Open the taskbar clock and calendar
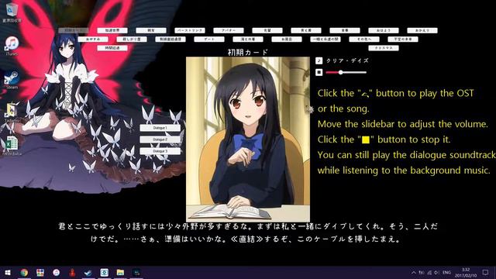 (x=466, y=272)
